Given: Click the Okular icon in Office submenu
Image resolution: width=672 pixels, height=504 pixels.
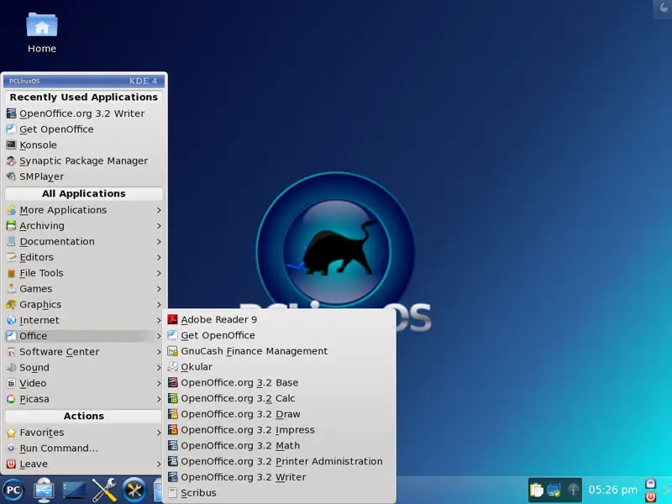Looking at the screenshot, I should click(173, 367).
